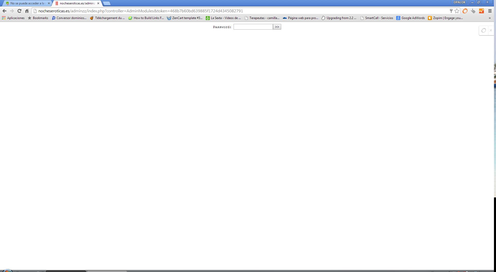Dismiss the side popup with X
Image resolution: width=496 pixels, height=272 pixels.
(x=491, y=30)
